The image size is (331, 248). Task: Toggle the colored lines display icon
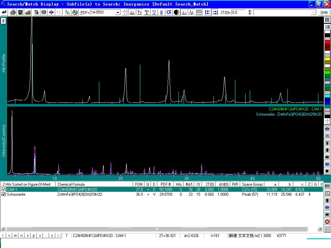pos(184,13)
